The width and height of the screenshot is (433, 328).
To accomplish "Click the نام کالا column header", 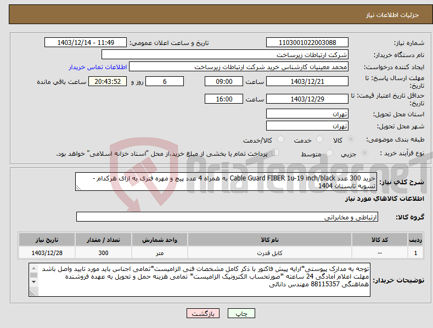I will tap(269, 240).
